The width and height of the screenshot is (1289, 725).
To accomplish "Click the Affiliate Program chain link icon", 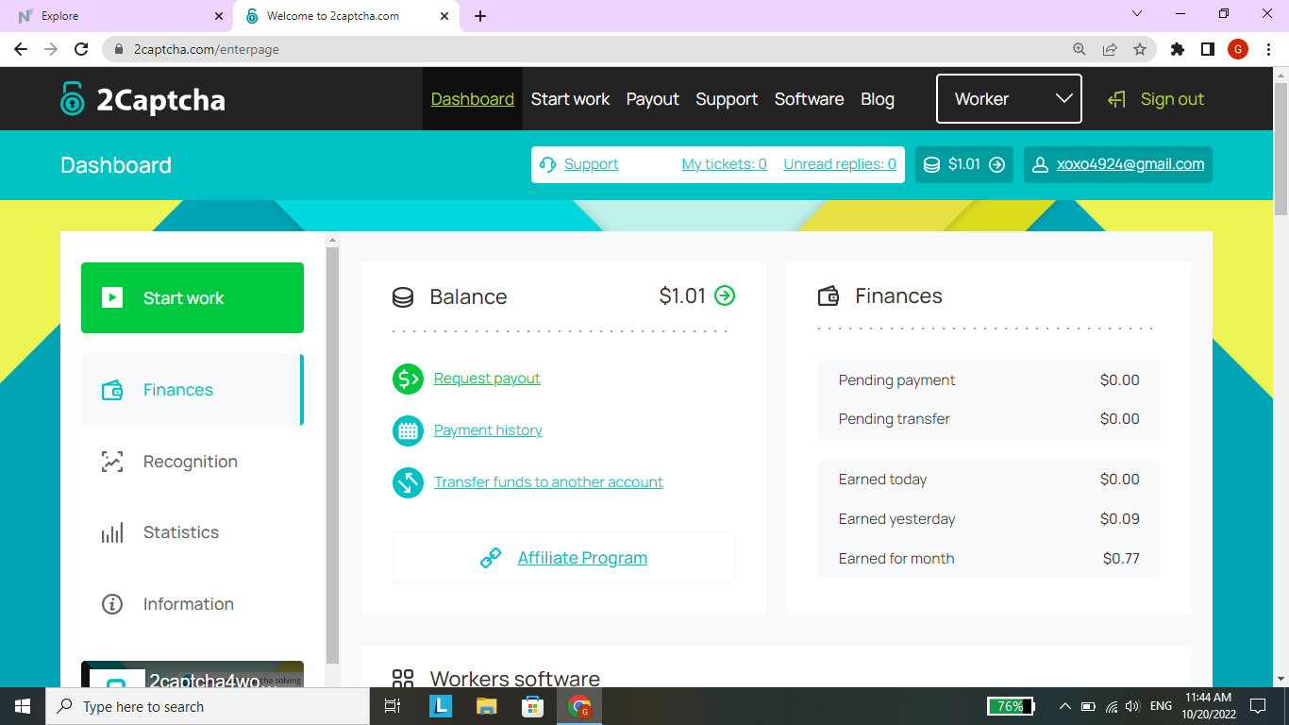I will pyautogui.click(x=491, y=558).
